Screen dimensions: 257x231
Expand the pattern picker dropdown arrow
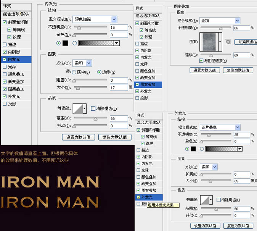tap(220, 42)
